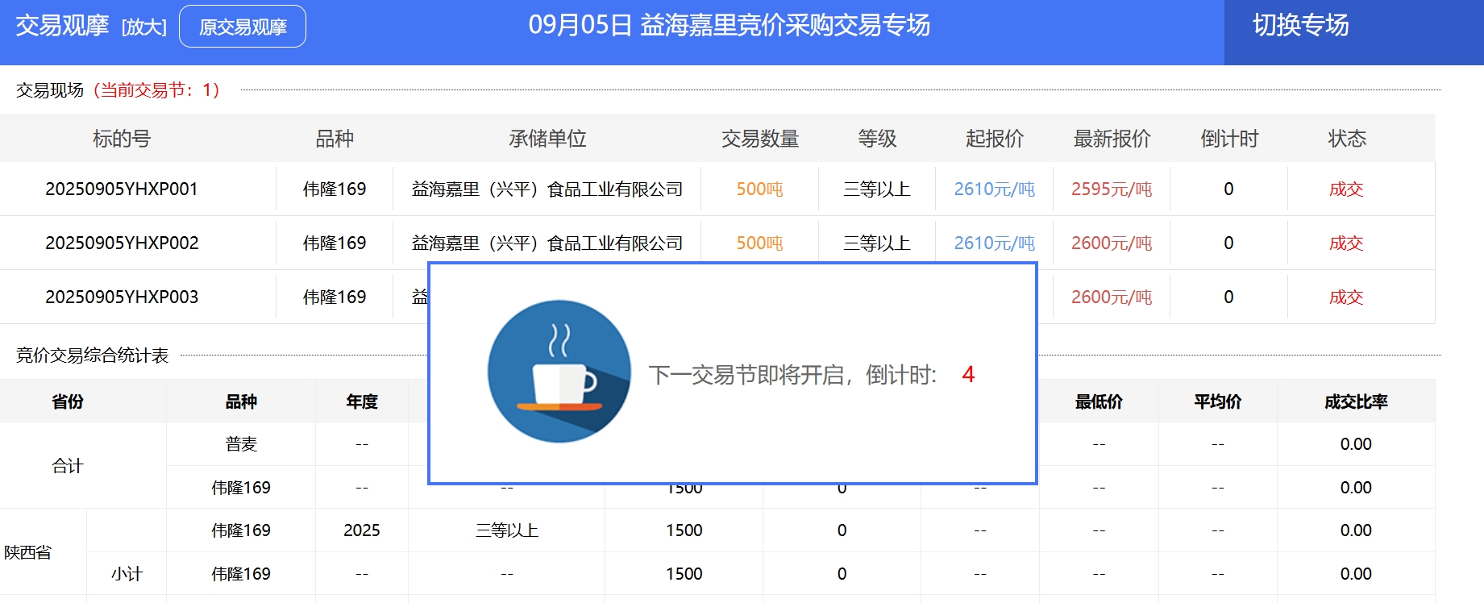Click the 小计 cell
This screenshot has width=1484, height=603.
pyautogui.click(x=127, y=574)
